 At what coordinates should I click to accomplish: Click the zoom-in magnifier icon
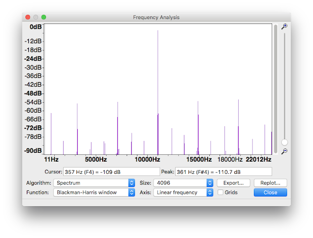pos(285,26)
